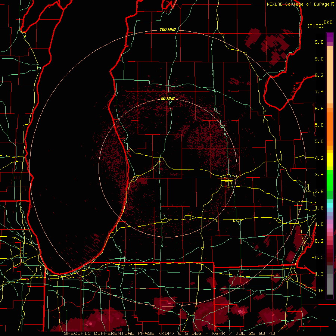336x336 pixels.
Task: Select the 1.0 scale value
Action: pos(319,224)
